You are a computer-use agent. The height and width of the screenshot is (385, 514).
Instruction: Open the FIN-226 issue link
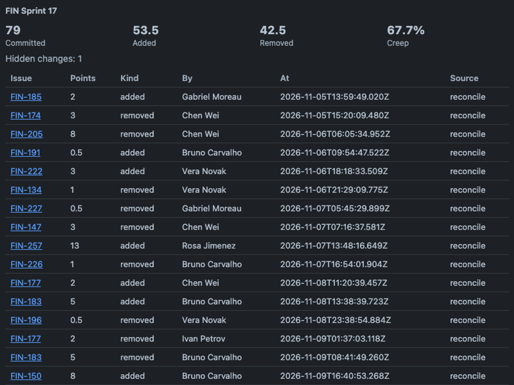click(x=27, y=264)
